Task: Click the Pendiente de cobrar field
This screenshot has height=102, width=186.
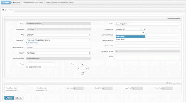Action: click(x=58, y=58)
